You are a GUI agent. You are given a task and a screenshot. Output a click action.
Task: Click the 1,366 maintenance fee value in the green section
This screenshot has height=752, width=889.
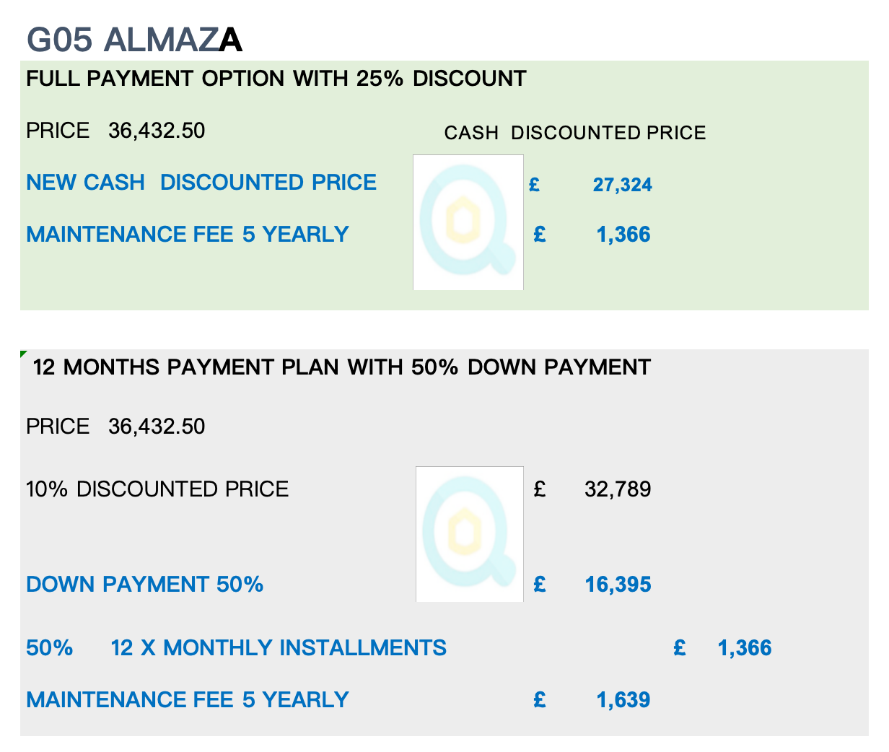tap(623, 235)
